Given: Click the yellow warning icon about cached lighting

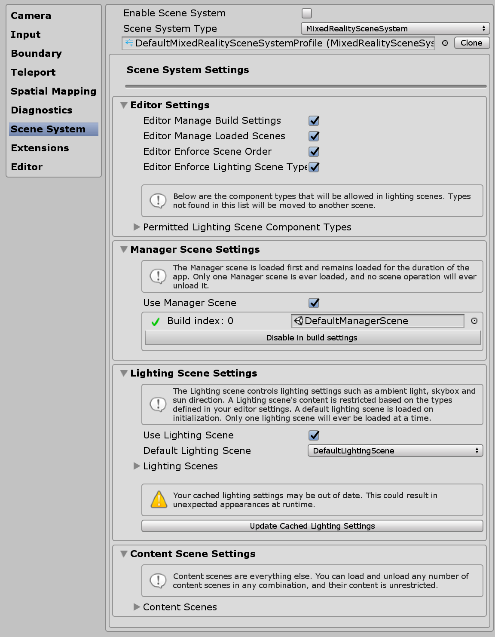Looking at the screenshot, I should point(159,499).
